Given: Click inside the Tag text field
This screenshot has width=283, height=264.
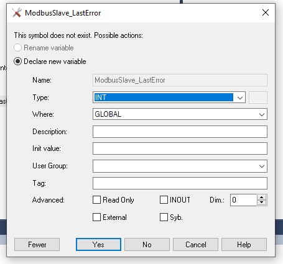Looking at the screenshot, I should pos(180,183).
